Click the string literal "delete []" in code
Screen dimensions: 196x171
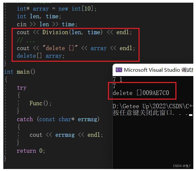[x=60, y=48]
